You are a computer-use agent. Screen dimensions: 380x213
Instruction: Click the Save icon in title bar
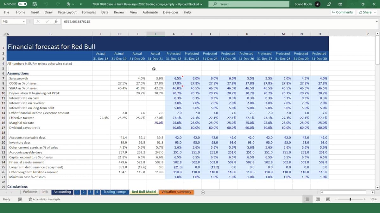tap(35, 4)
